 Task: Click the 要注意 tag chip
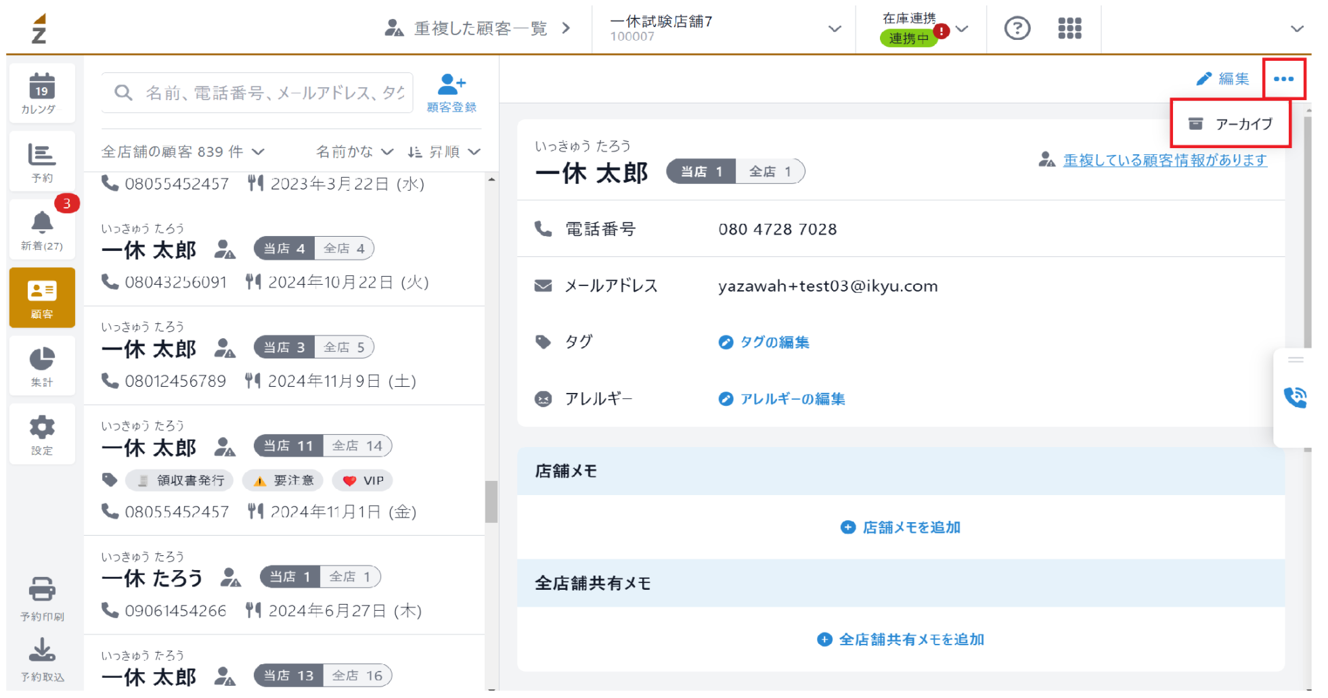click(x=283, y=481)
